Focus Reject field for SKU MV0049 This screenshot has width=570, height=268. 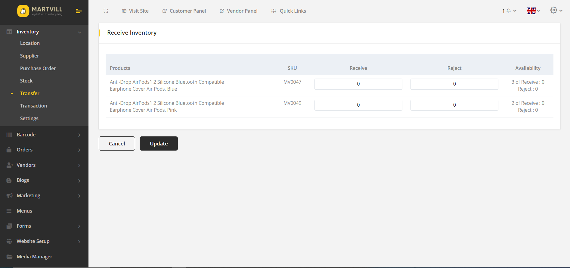(454, 105)
